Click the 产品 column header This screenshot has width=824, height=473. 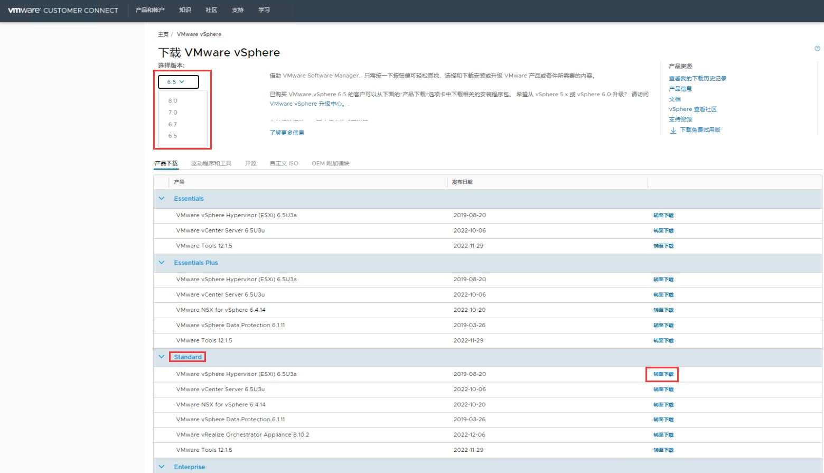(x=179, y=182)
